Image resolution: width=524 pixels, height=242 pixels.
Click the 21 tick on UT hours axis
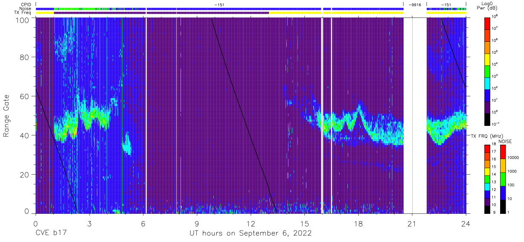pos(412,223)
